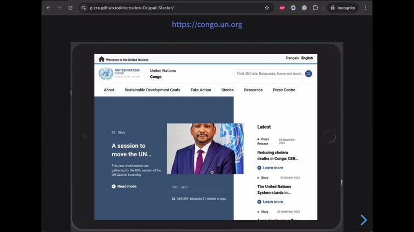
Task: Open the Reducing cholera deaths in Congo headline
Action: [x=278, y=155]
